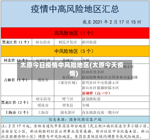Select the cell 呼兰区
The image size is (150, 140).
68,99
